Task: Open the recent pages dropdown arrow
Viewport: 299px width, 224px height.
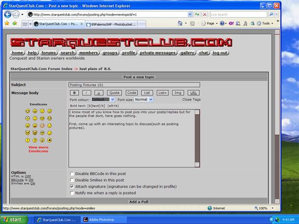Action: coord(22,15)
